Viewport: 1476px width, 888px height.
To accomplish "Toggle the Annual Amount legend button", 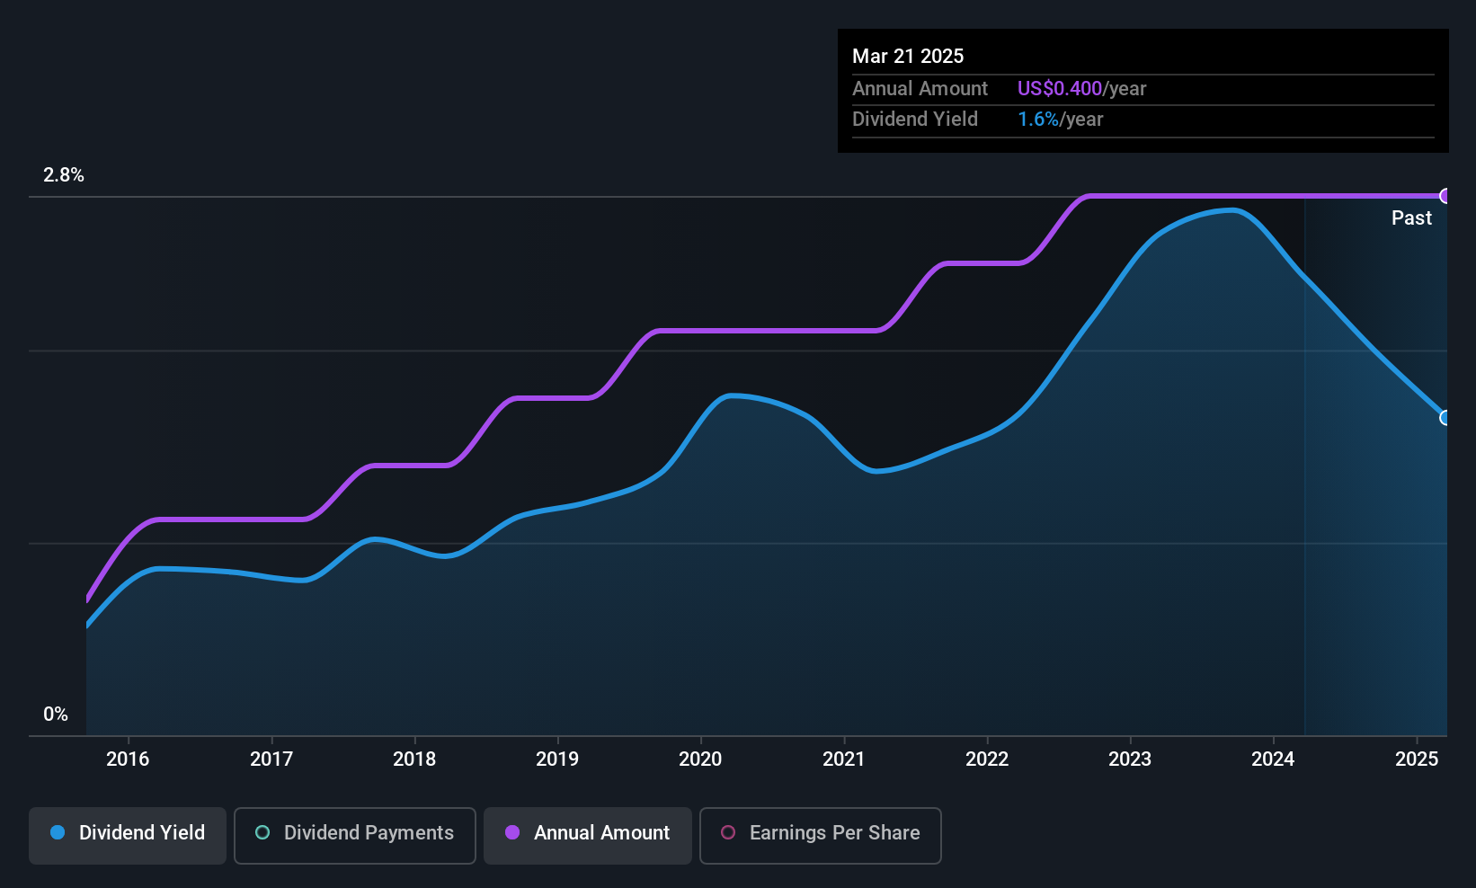I will [588, 835].
